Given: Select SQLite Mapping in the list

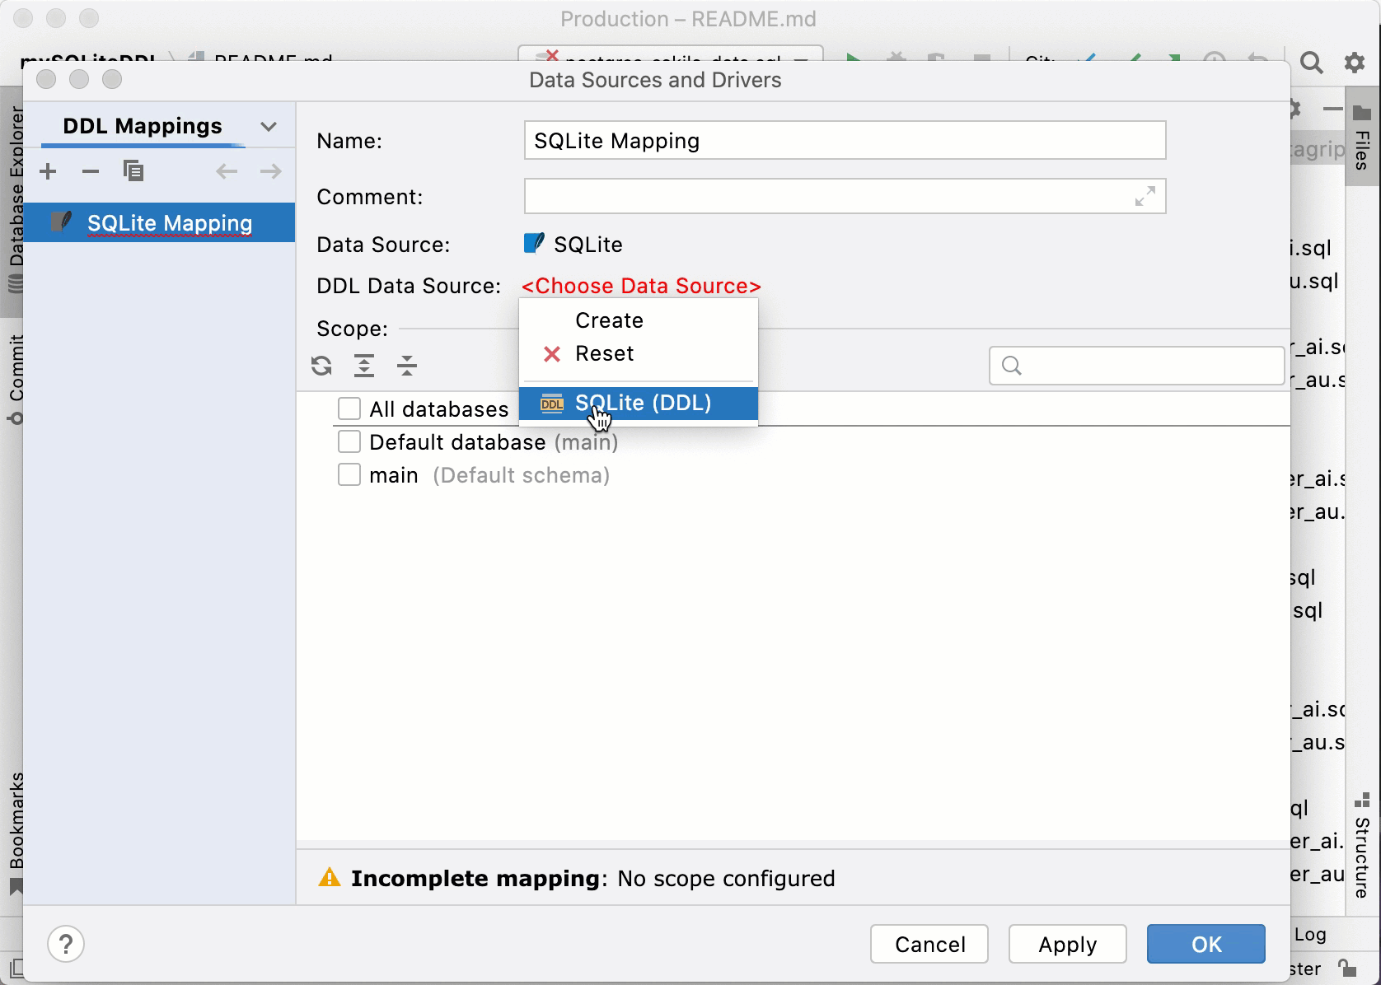Looking at the screenshot, I should [159, 222].
